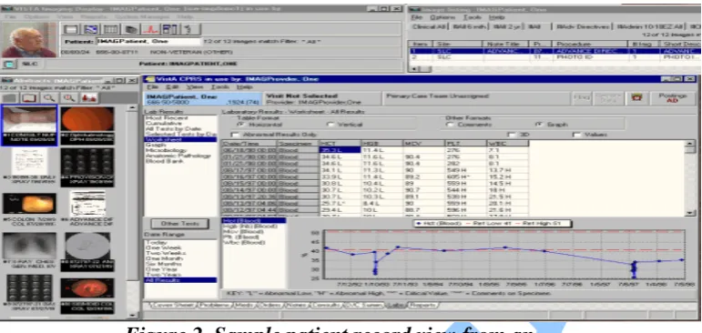Switch to the Meds tab
The width and height of the screenshot is (702, 333).
point(244,306)
